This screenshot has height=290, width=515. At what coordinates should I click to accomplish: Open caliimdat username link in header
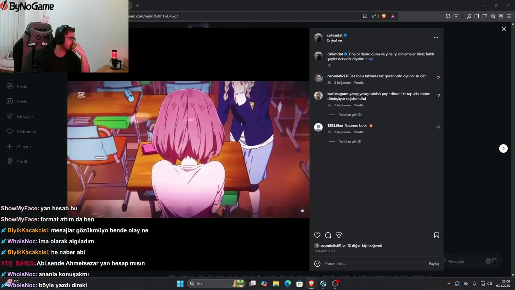pos(335,35)
